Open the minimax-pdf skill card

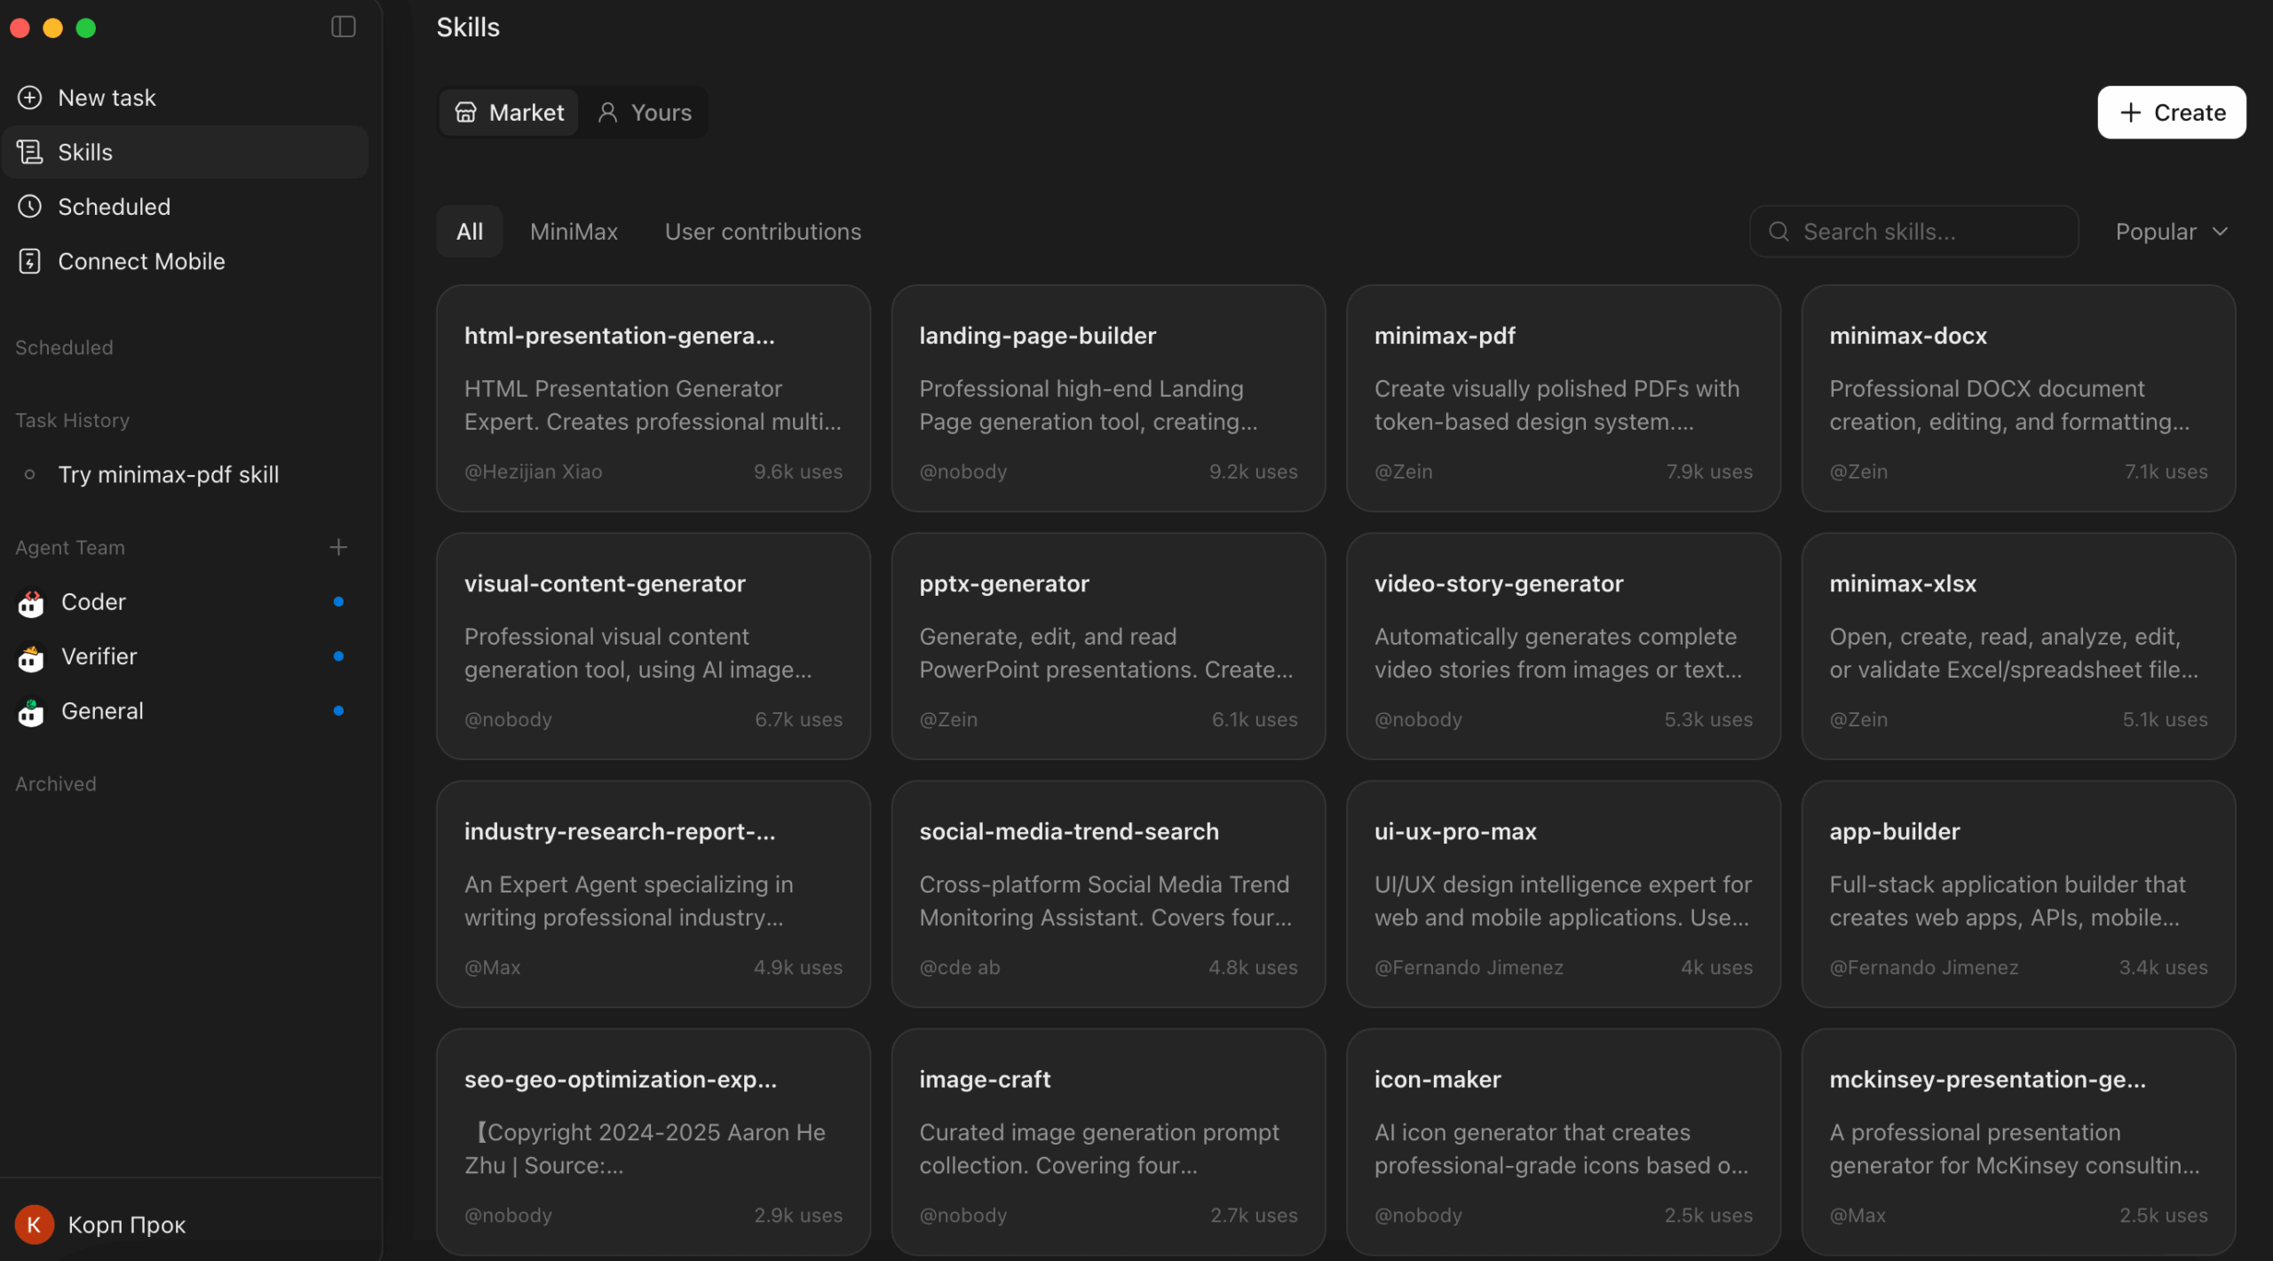[1564, 398]
